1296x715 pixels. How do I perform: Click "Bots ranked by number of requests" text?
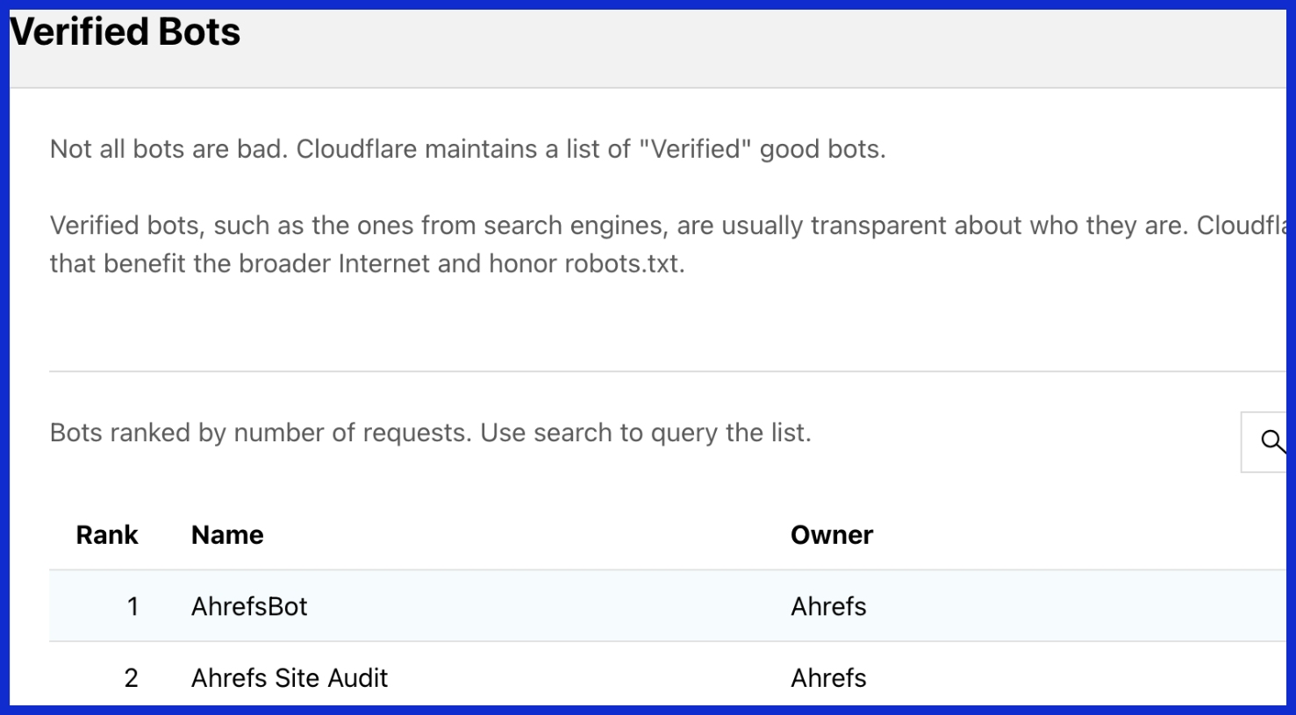click(261, 433)
